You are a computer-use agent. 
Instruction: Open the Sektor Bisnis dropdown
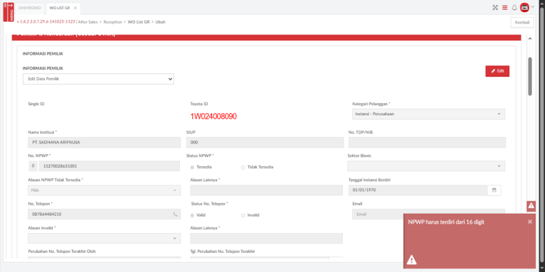click(426, 166)
